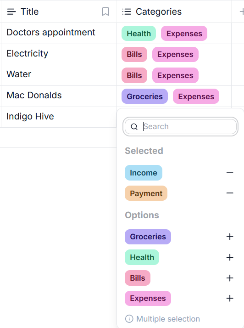
Task: Open the Mac Donalds row title
Action: coord(34,96)
